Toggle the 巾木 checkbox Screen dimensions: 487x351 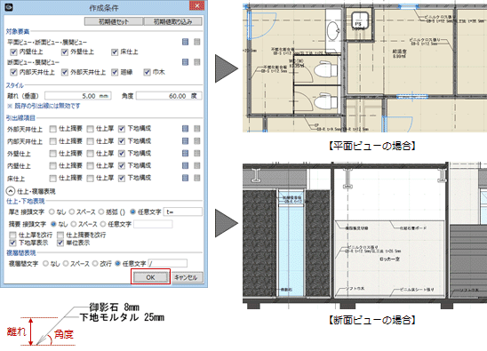pyautogui.click(x=147, y=72)
